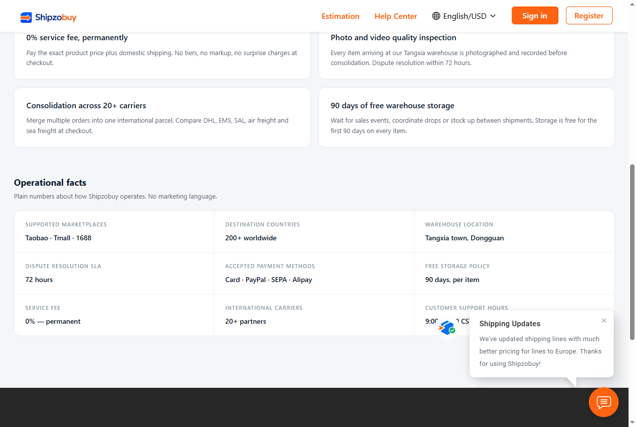Click the 'DESTINATION COUNTRIES' label
Image resolution: width=636 pixels, height=427 pixels.
pyautogui.click(x=262, y=224)
